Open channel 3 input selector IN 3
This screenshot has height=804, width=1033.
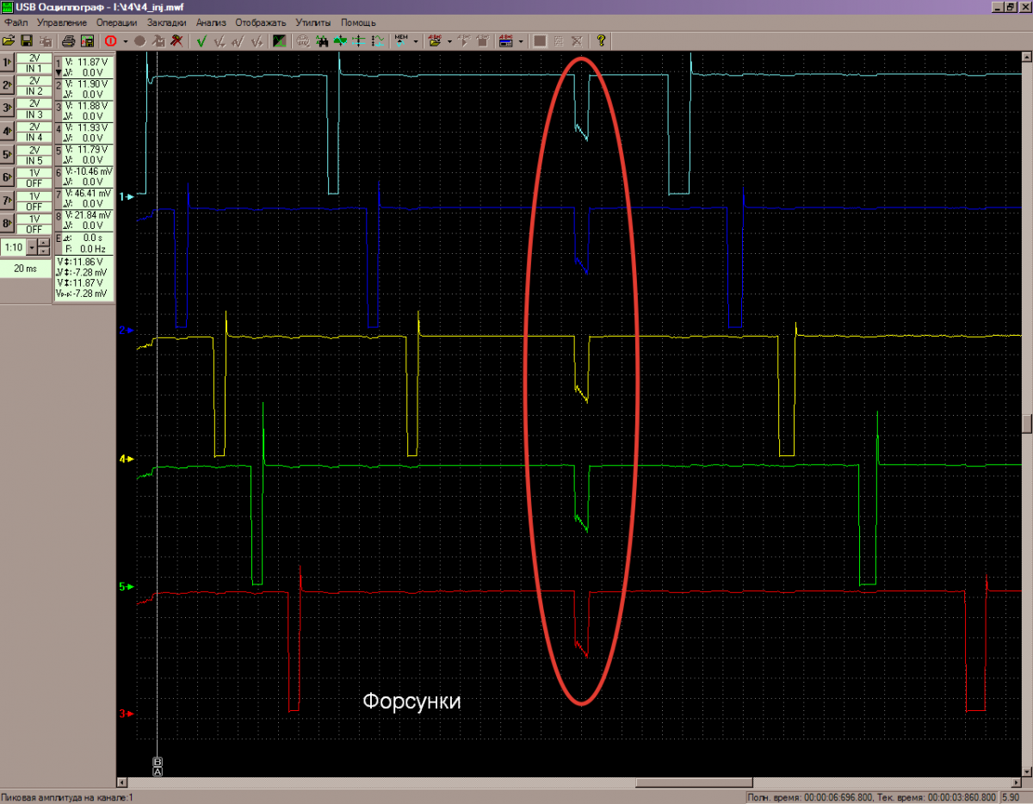click(34, 114)
